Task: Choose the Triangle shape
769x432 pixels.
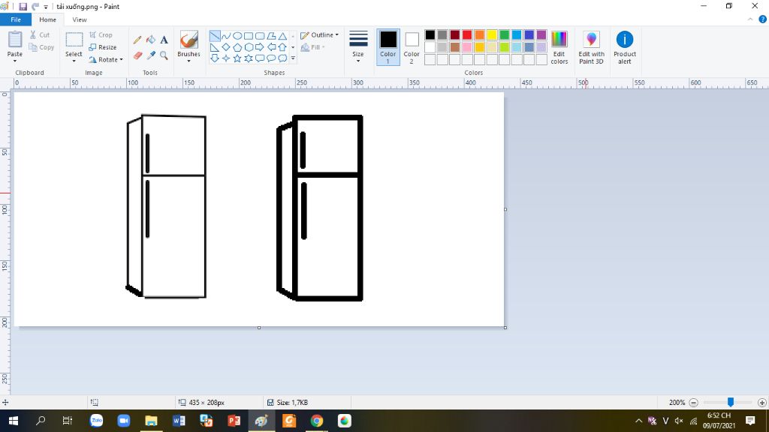Action: [282, 36]
